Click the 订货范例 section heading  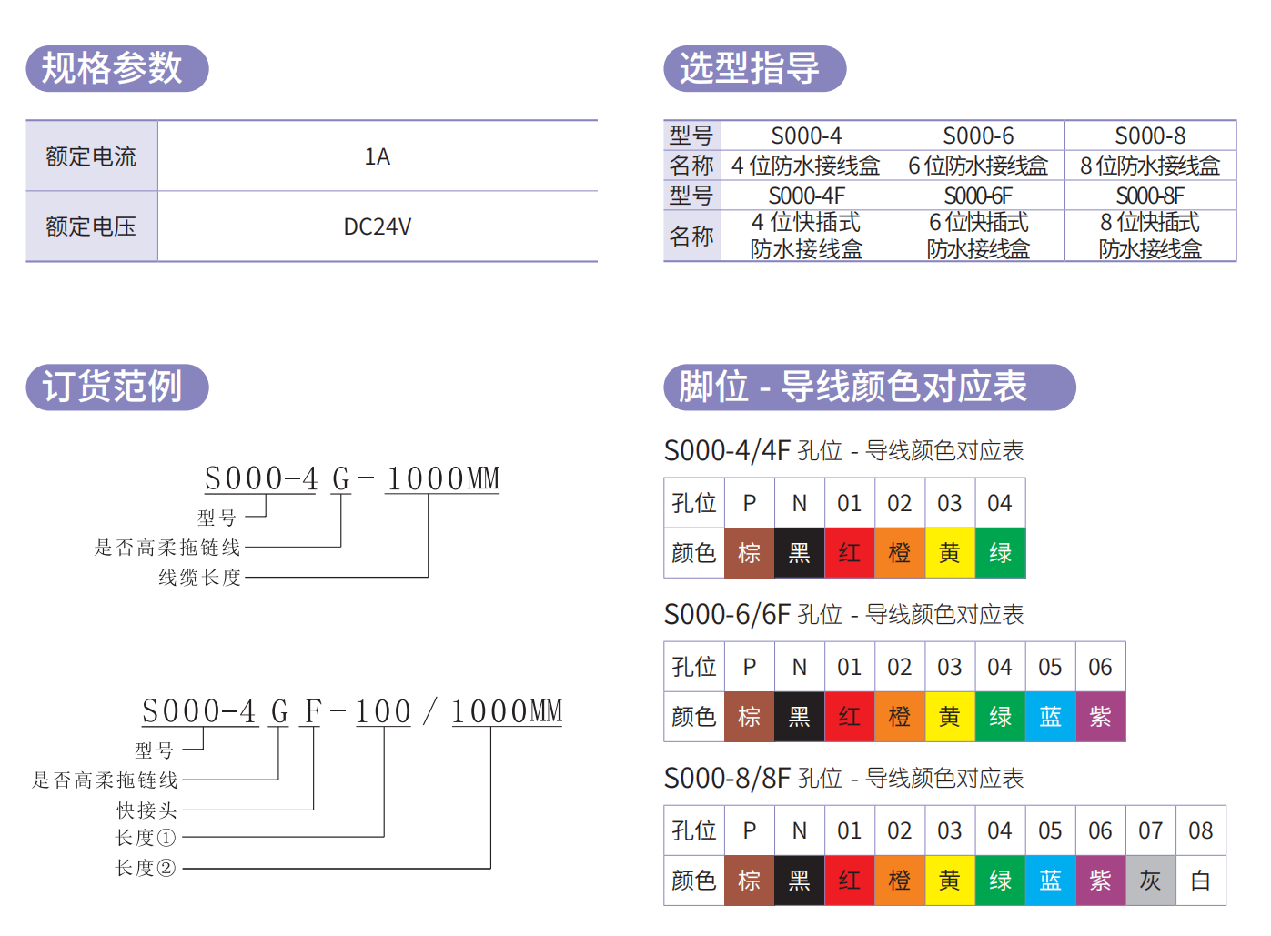[x=117, y=387]
